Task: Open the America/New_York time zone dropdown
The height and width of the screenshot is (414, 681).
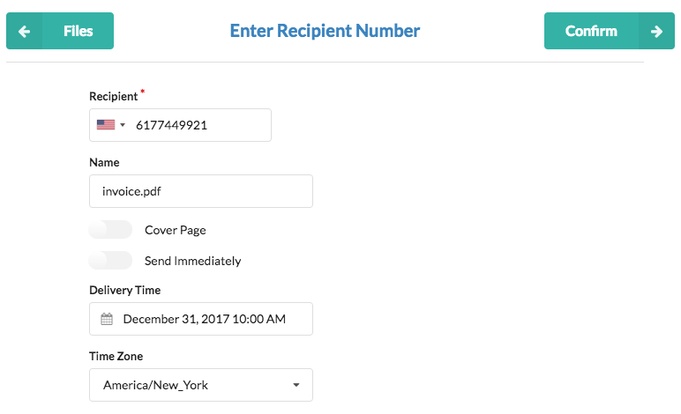Action: (x=201, y=385)
